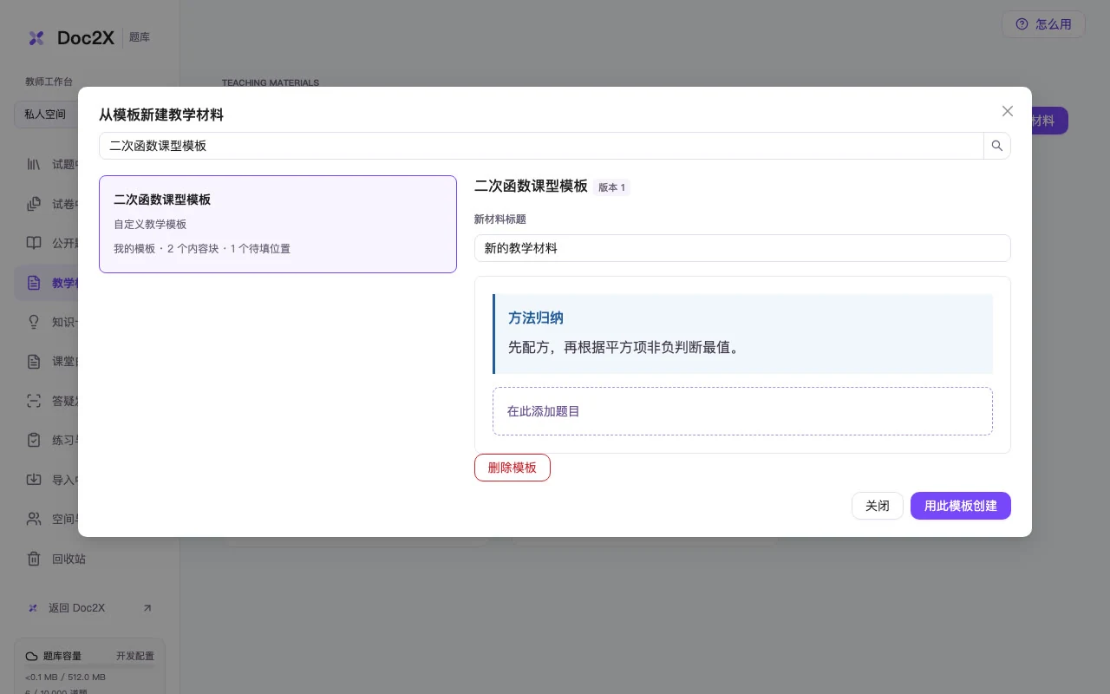Open the practice clipboard icon
This screenshot has height=694, width=1110.
coord(34,440)
